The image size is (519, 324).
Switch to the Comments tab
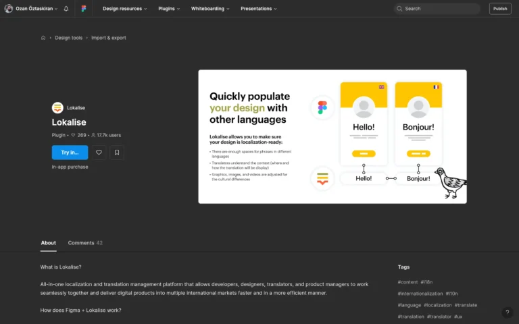pyautogui.click(x=85, y=243)
